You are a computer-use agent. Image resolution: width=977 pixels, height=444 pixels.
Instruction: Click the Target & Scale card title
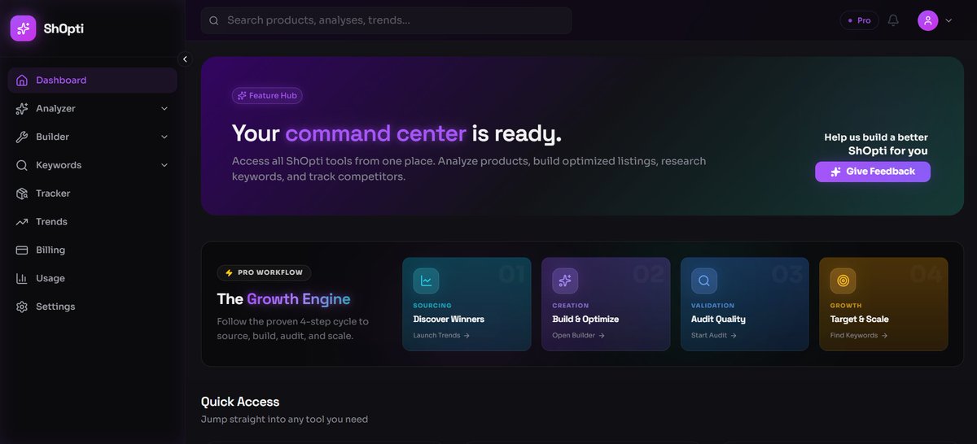(x=860, y=320)
